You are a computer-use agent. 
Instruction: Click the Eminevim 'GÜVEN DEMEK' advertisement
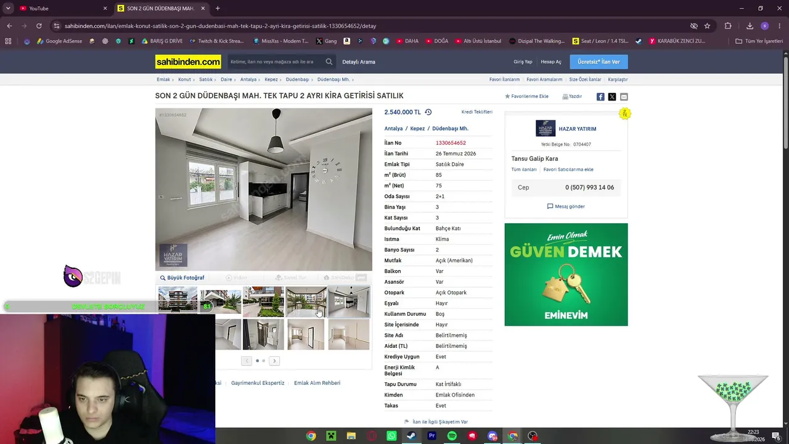click(x=566, y=274)
